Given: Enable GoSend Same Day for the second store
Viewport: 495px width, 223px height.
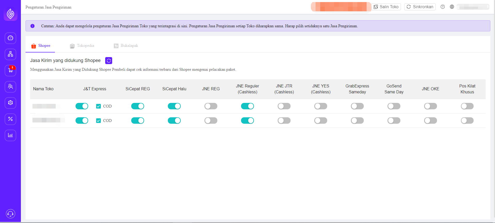Looking at the screenshot, I should coord(394,121).
